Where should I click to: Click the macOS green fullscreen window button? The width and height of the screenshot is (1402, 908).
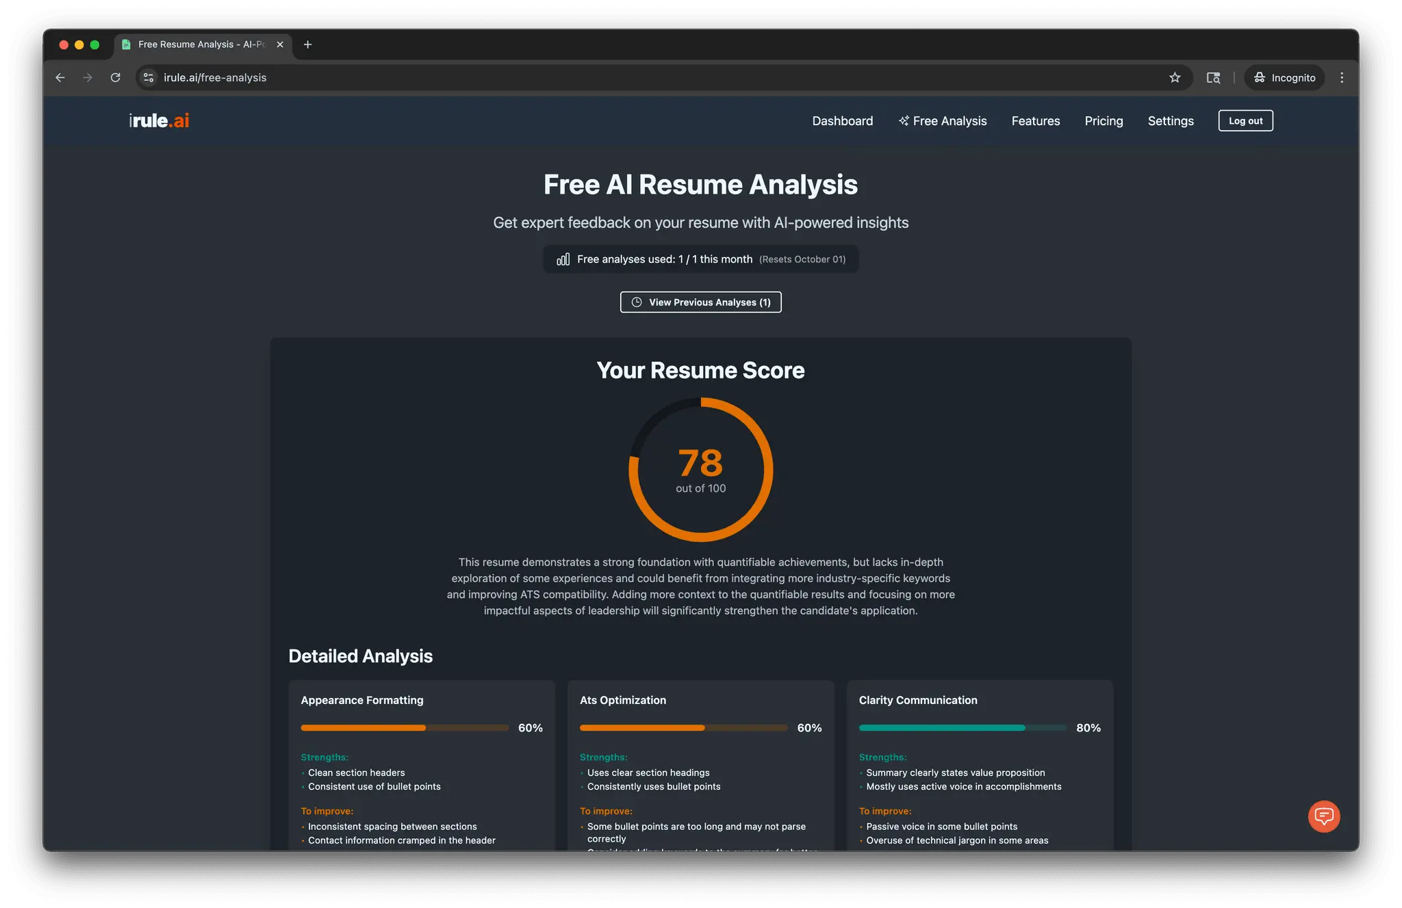[94, 44]
